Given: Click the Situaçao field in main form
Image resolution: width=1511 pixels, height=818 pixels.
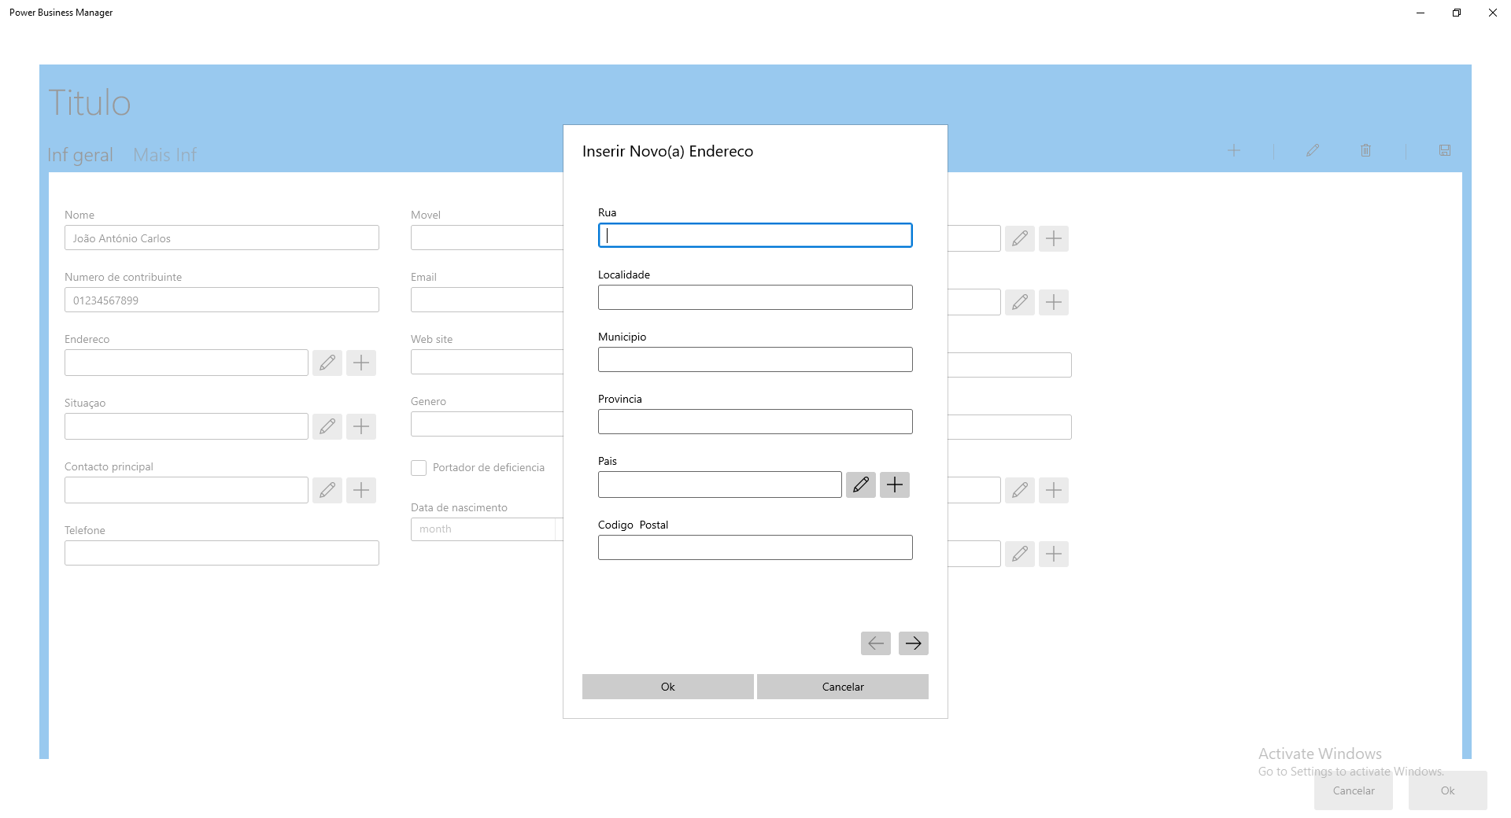Looking at the screenshot, I should (187, 426).
